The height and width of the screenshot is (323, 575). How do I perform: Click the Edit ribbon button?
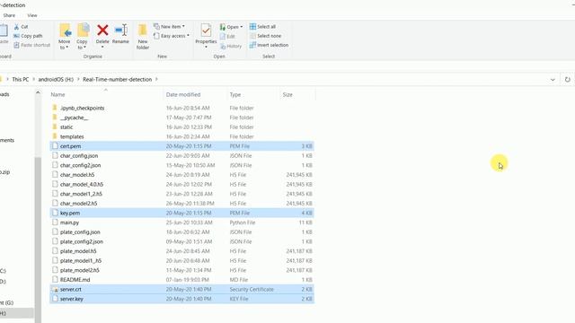[227, 36]
